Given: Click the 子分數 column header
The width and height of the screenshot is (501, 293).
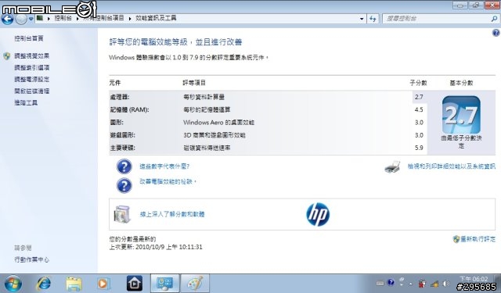Looking at the screenshot, I should click(x=418, y=83).
